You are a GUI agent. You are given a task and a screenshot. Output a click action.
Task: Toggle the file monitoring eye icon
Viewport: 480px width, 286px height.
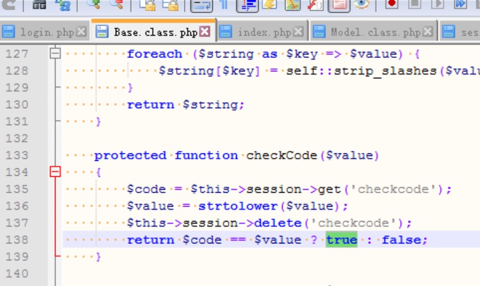coord(362,4)
